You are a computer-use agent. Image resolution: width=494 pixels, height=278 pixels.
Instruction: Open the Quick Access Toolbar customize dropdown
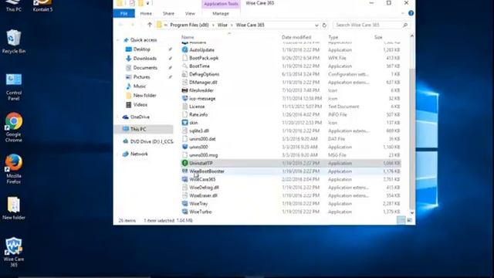click(x=147, y=3)
